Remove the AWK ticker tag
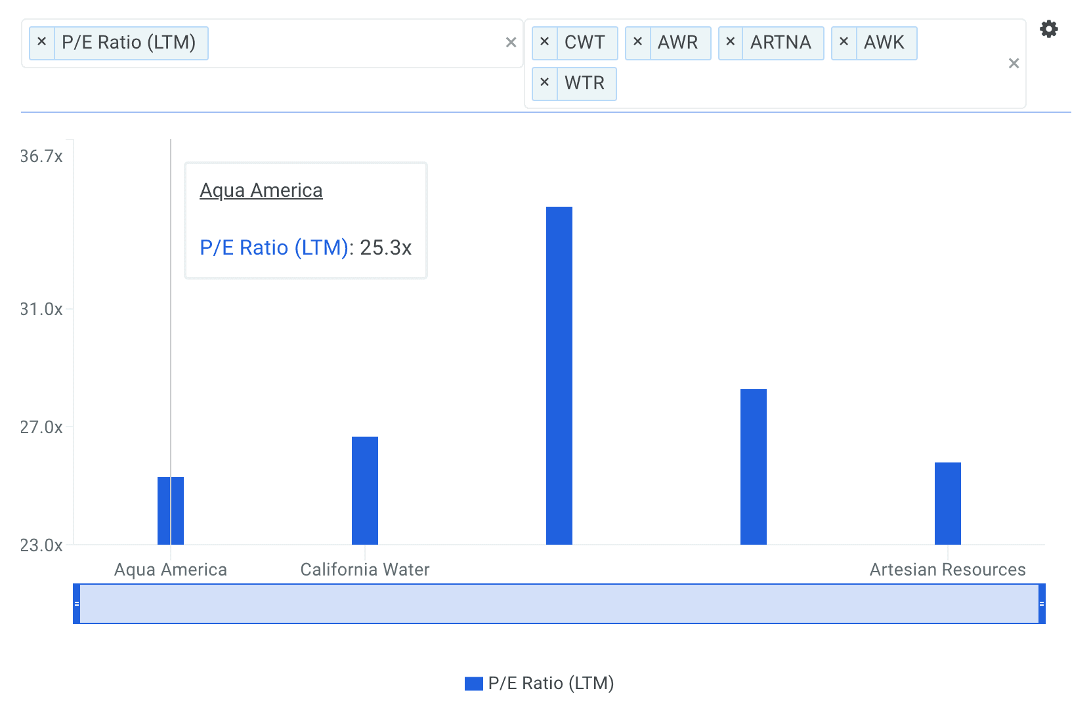 click(844, 43)
